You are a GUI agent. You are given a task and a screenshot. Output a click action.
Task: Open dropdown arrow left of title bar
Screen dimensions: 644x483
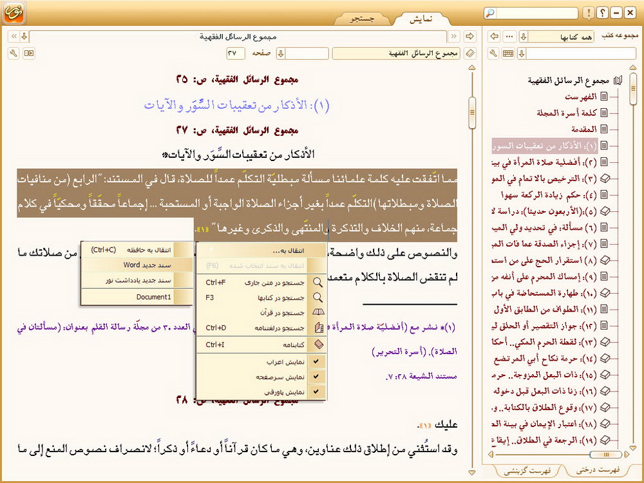[24, 37]
